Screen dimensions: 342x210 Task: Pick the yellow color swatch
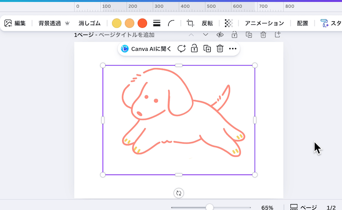(116, 23)
